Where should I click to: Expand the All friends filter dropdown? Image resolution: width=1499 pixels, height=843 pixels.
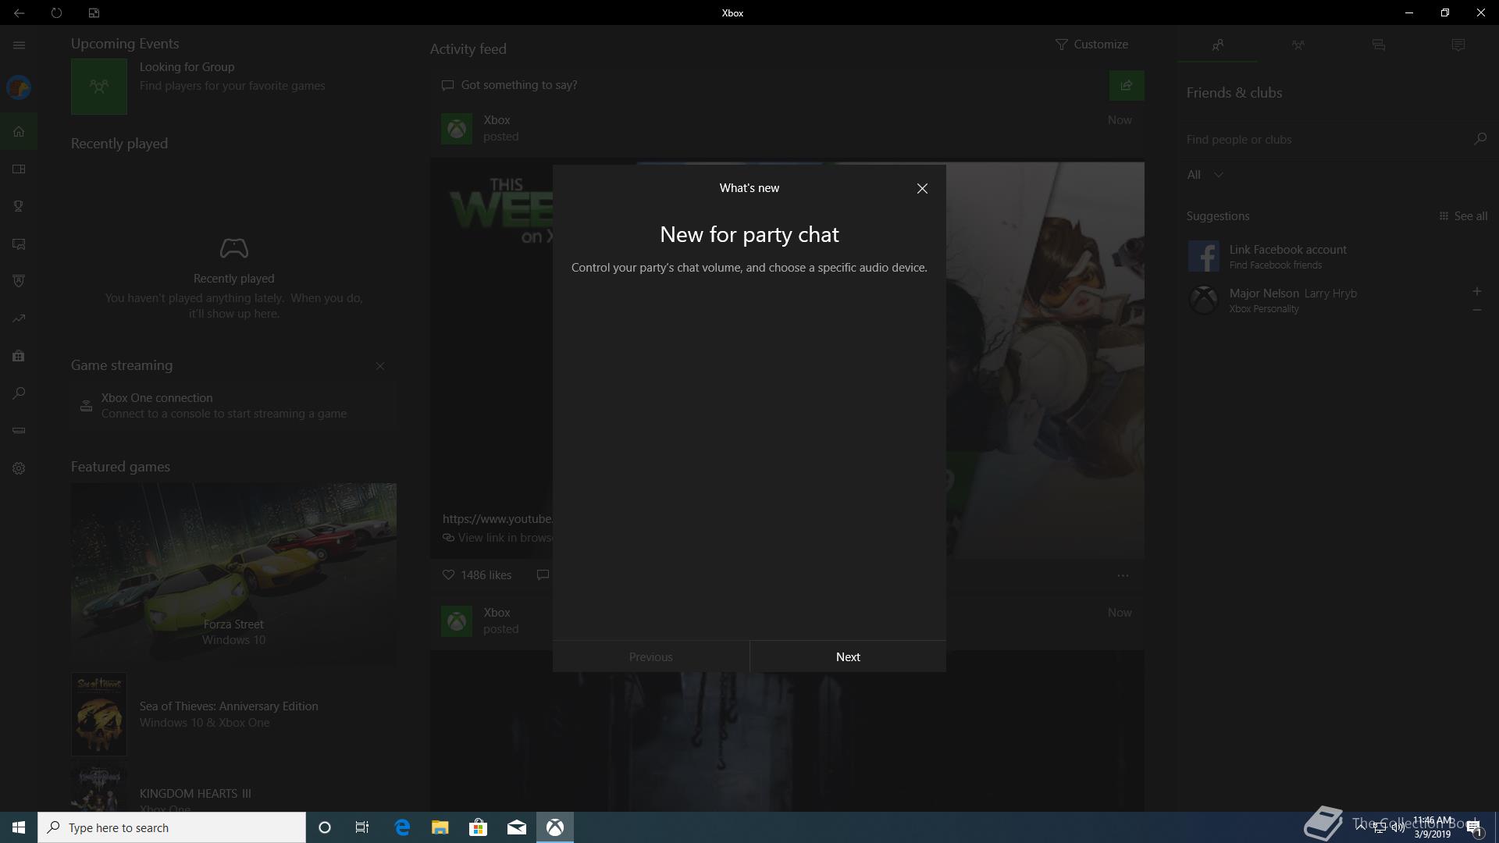pyautogui.click(x=1205, y=175)
